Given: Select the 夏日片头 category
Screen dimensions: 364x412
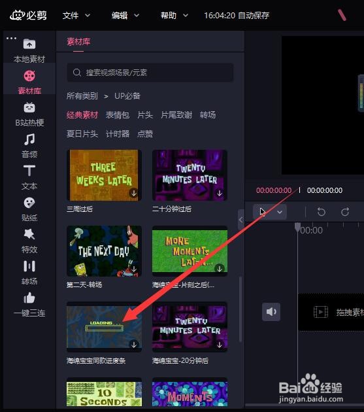Looking at the screenshot, I should point(82,134).
